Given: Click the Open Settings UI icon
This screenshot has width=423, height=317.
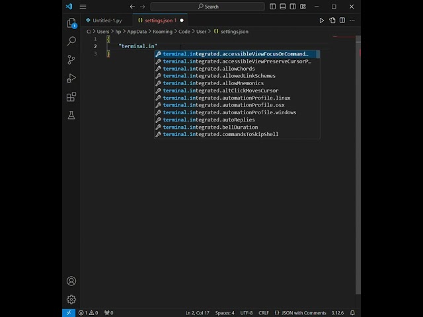Looking at the screenshot, I should click(x=332, y=20).
